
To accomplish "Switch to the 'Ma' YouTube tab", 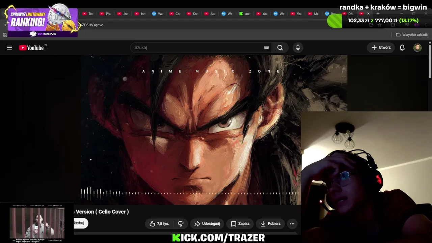I will (x=314, y=14).
